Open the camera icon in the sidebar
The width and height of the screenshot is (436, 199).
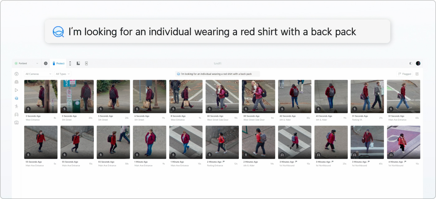coord(17,82)
